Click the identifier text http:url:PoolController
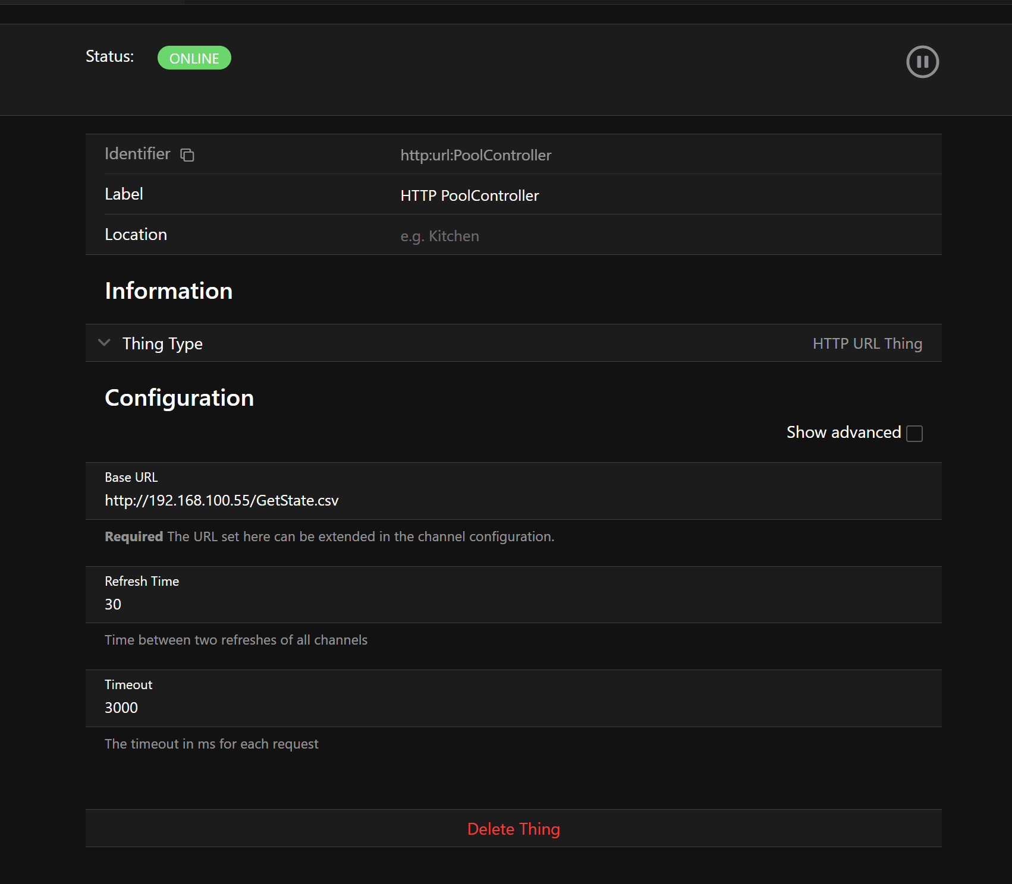Screen dimensions: 1012x884 (476, 155)
